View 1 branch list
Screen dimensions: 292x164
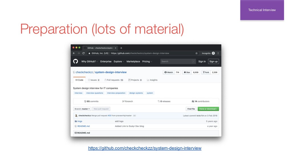point(127,101)
